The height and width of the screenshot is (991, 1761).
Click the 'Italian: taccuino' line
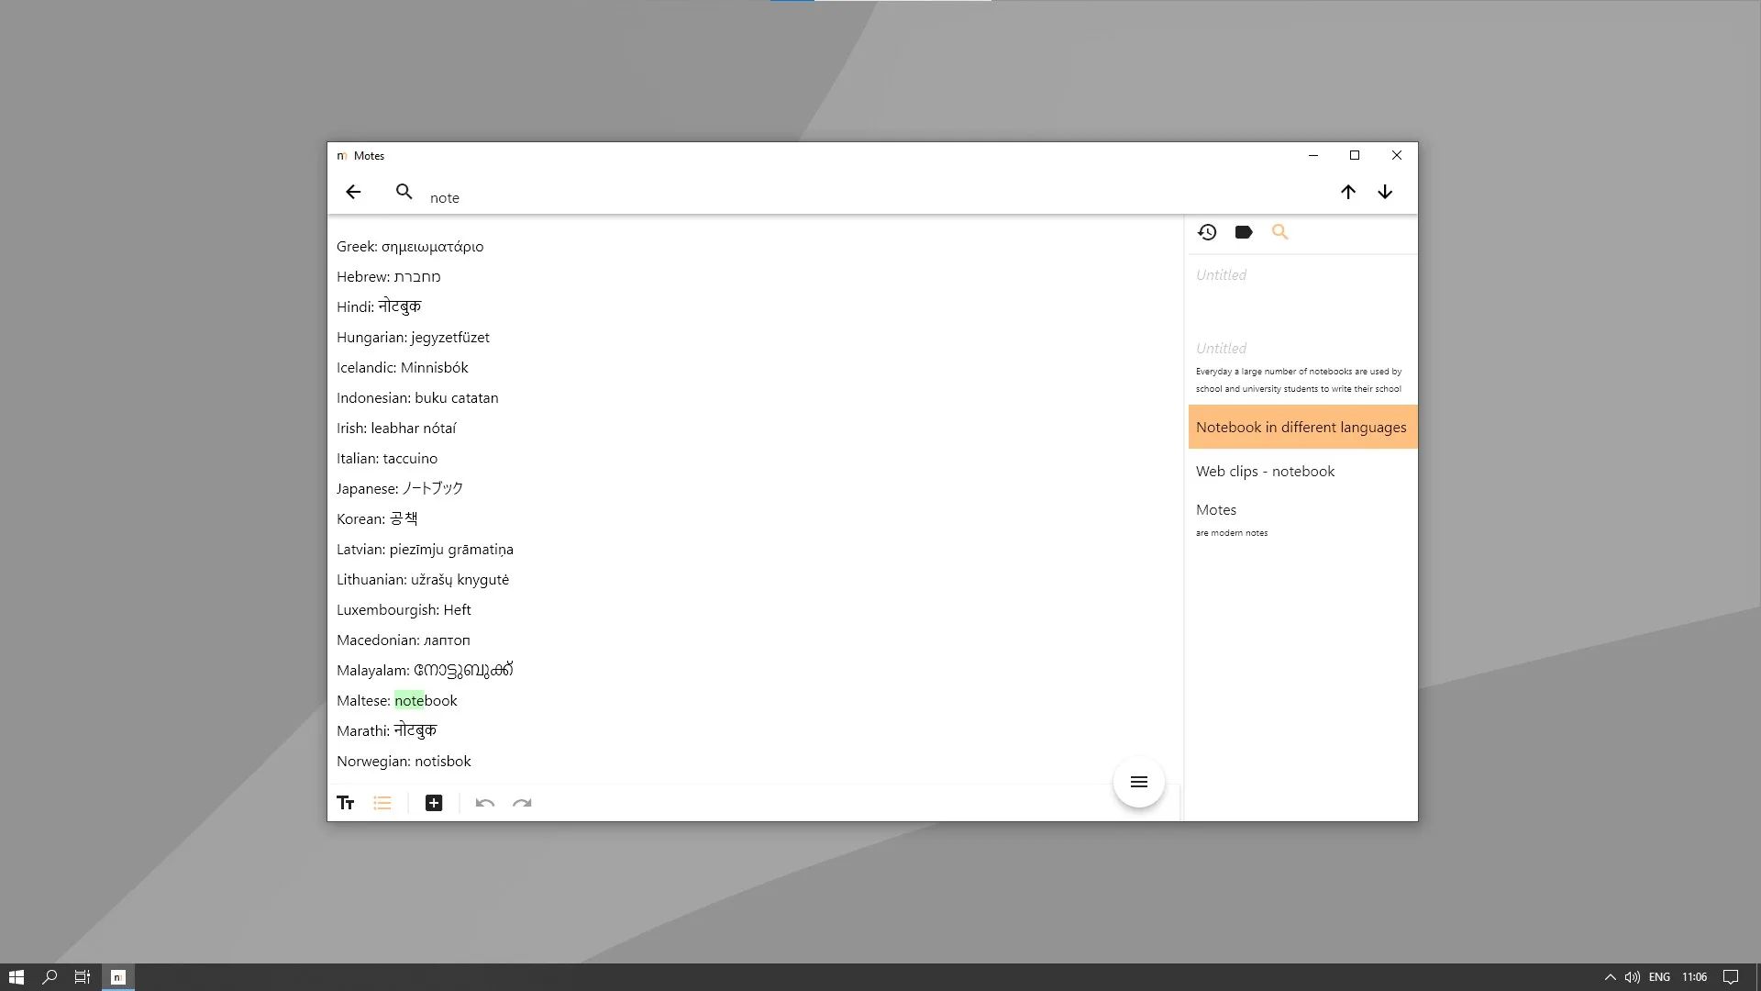tap(387, 458)
